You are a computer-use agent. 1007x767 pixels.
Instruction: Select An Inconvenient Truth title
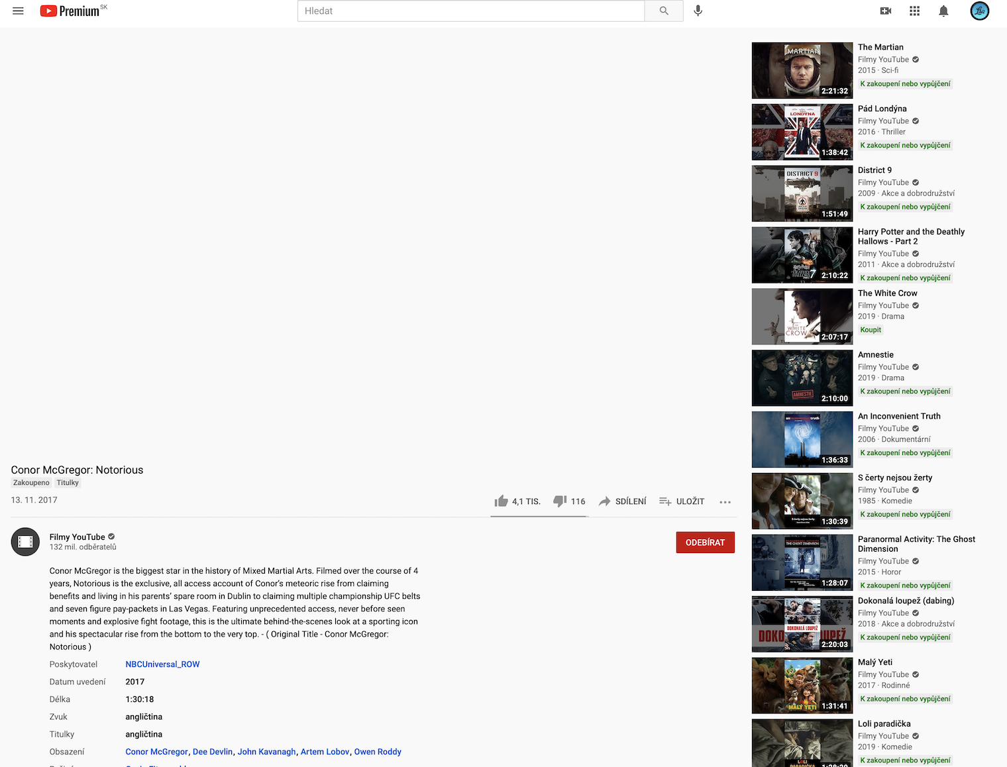pyautogui.click(x=899, y=416)
